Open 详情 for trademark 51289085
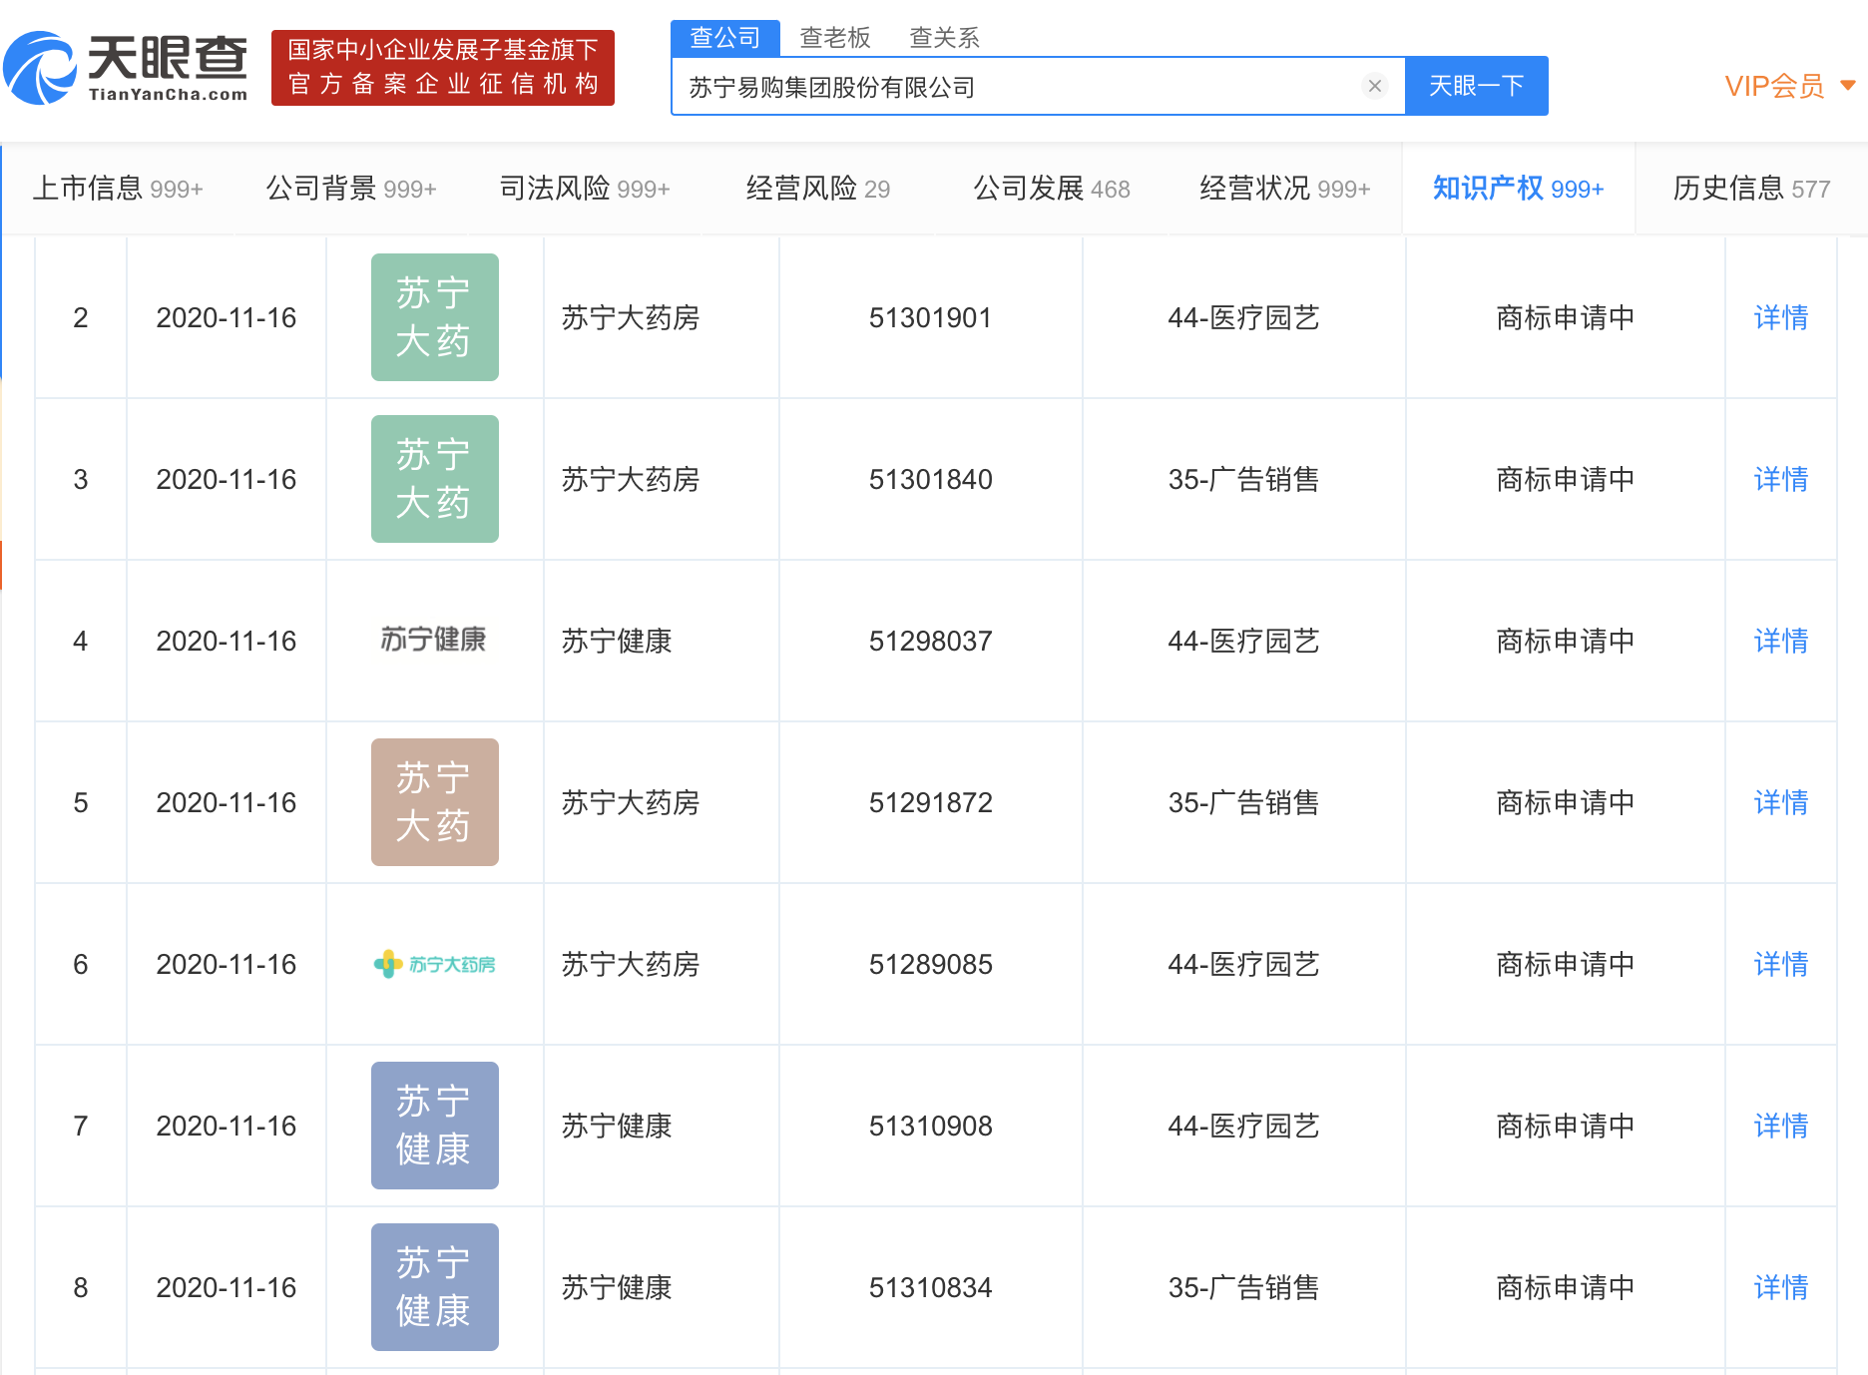This screenshot has height=1375, width=1868. coord(1780,963)
